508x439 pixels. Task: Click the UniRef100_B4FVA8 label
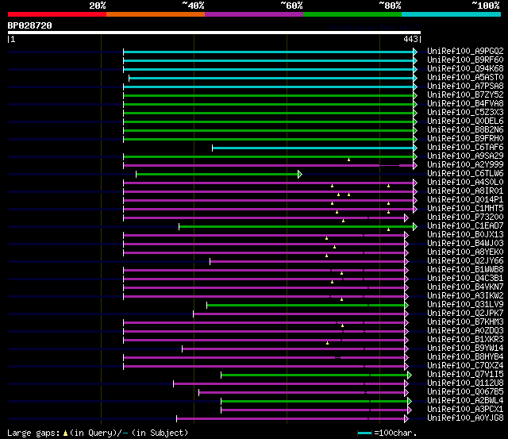465,104
